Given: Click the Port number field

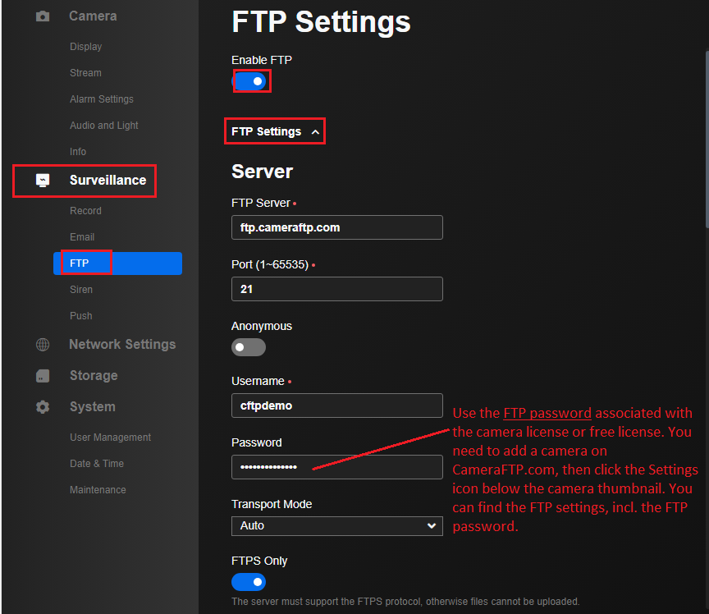Looking at the screenshot, I should (x=337, y=289).
